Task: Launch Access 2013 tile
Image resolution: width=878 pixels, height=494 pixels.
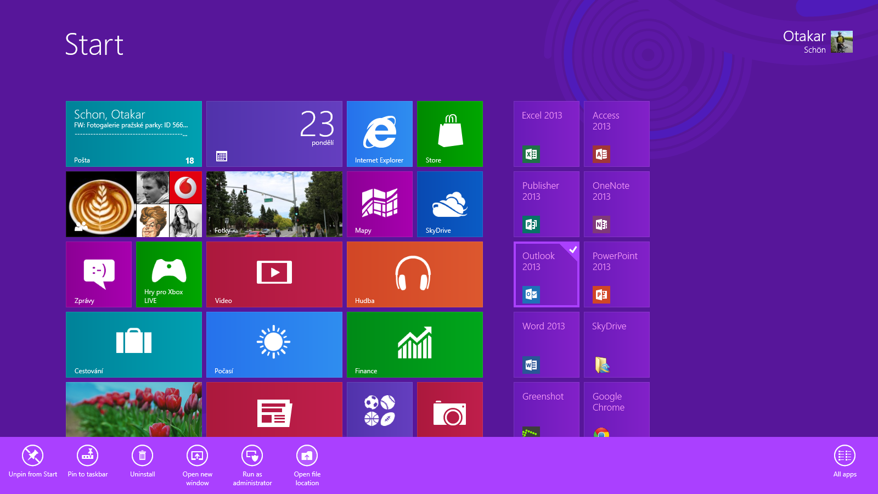Action: [x=617, y=134]
